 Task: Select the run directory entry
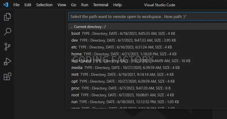coord(147,102)
